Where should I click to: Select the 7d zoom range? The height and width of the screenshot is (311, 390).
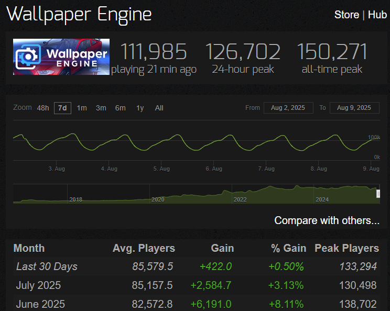pos(62,108)
